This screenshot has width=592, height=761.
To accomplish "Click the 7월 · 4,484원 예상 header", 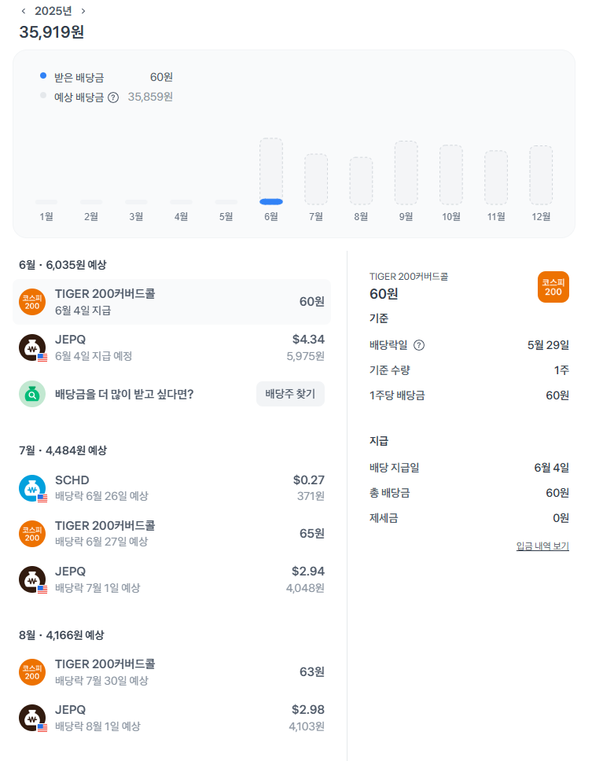I will 63,450.
